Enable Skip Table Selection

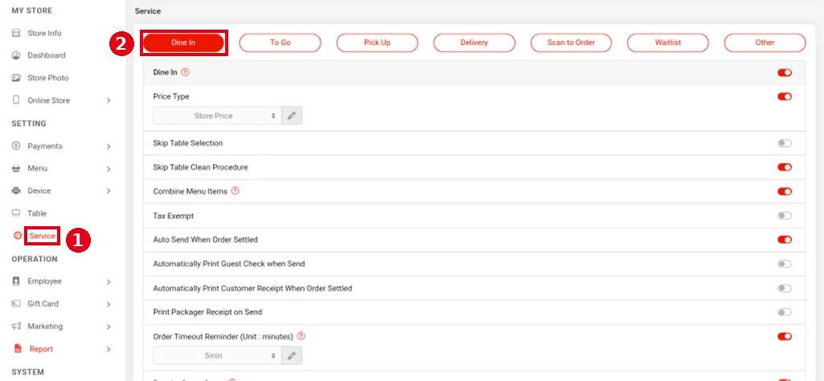coord(785,143)
